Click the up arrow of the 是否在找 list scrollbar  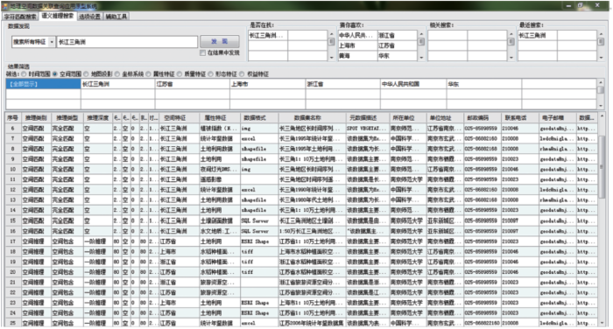[332, 34]
